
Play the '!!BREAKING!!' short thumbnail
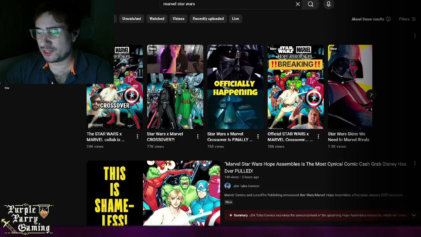[296, 87]
